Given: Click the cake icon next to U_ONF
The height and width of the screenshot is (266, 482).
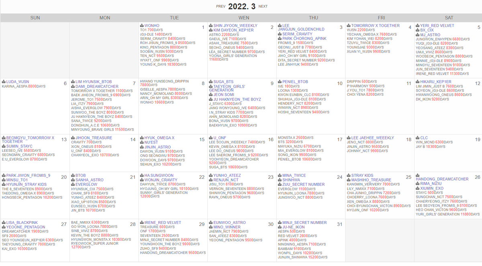Looking at the screenshot, I should tap(211, 138).
